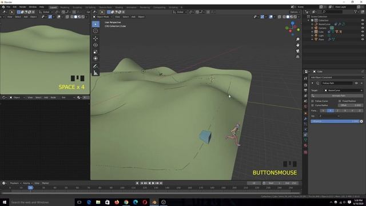Open the Window menu

coord(33,7)
